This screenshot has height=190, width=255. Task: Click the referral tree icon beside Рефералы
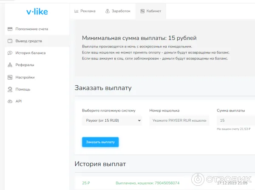(x=10, y=65)
